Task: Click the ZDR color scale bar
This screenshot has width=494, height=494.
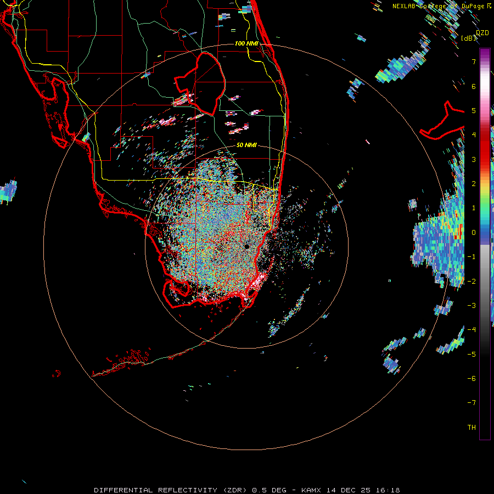Action: [485, 244]
